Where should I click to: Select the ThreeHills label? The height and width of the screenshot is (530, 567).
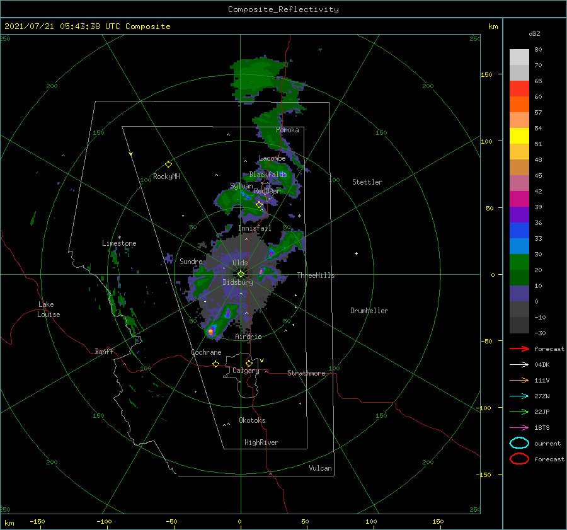click(x=316, y=275)
